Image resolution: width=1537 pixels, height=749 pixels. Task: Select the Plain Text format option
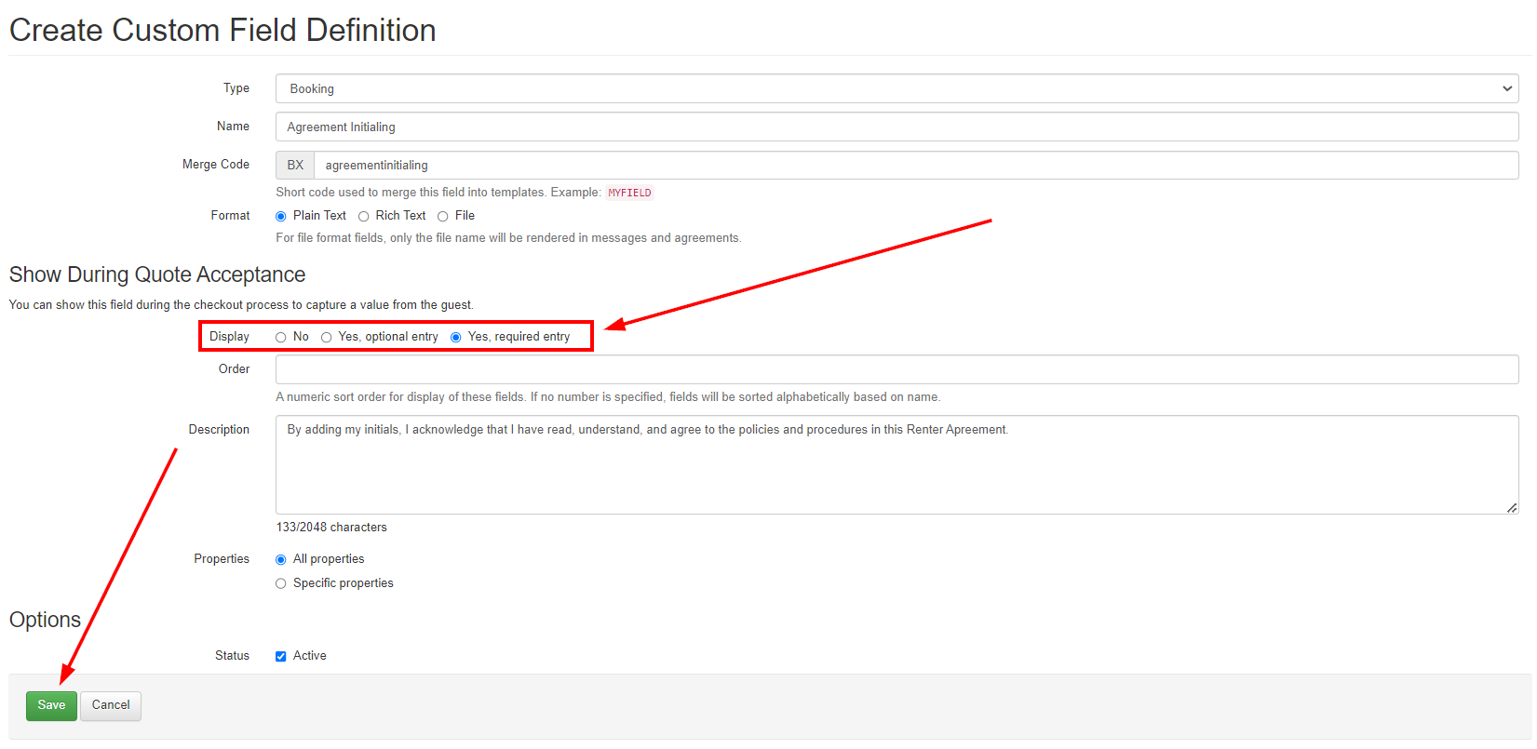(281, 216)
